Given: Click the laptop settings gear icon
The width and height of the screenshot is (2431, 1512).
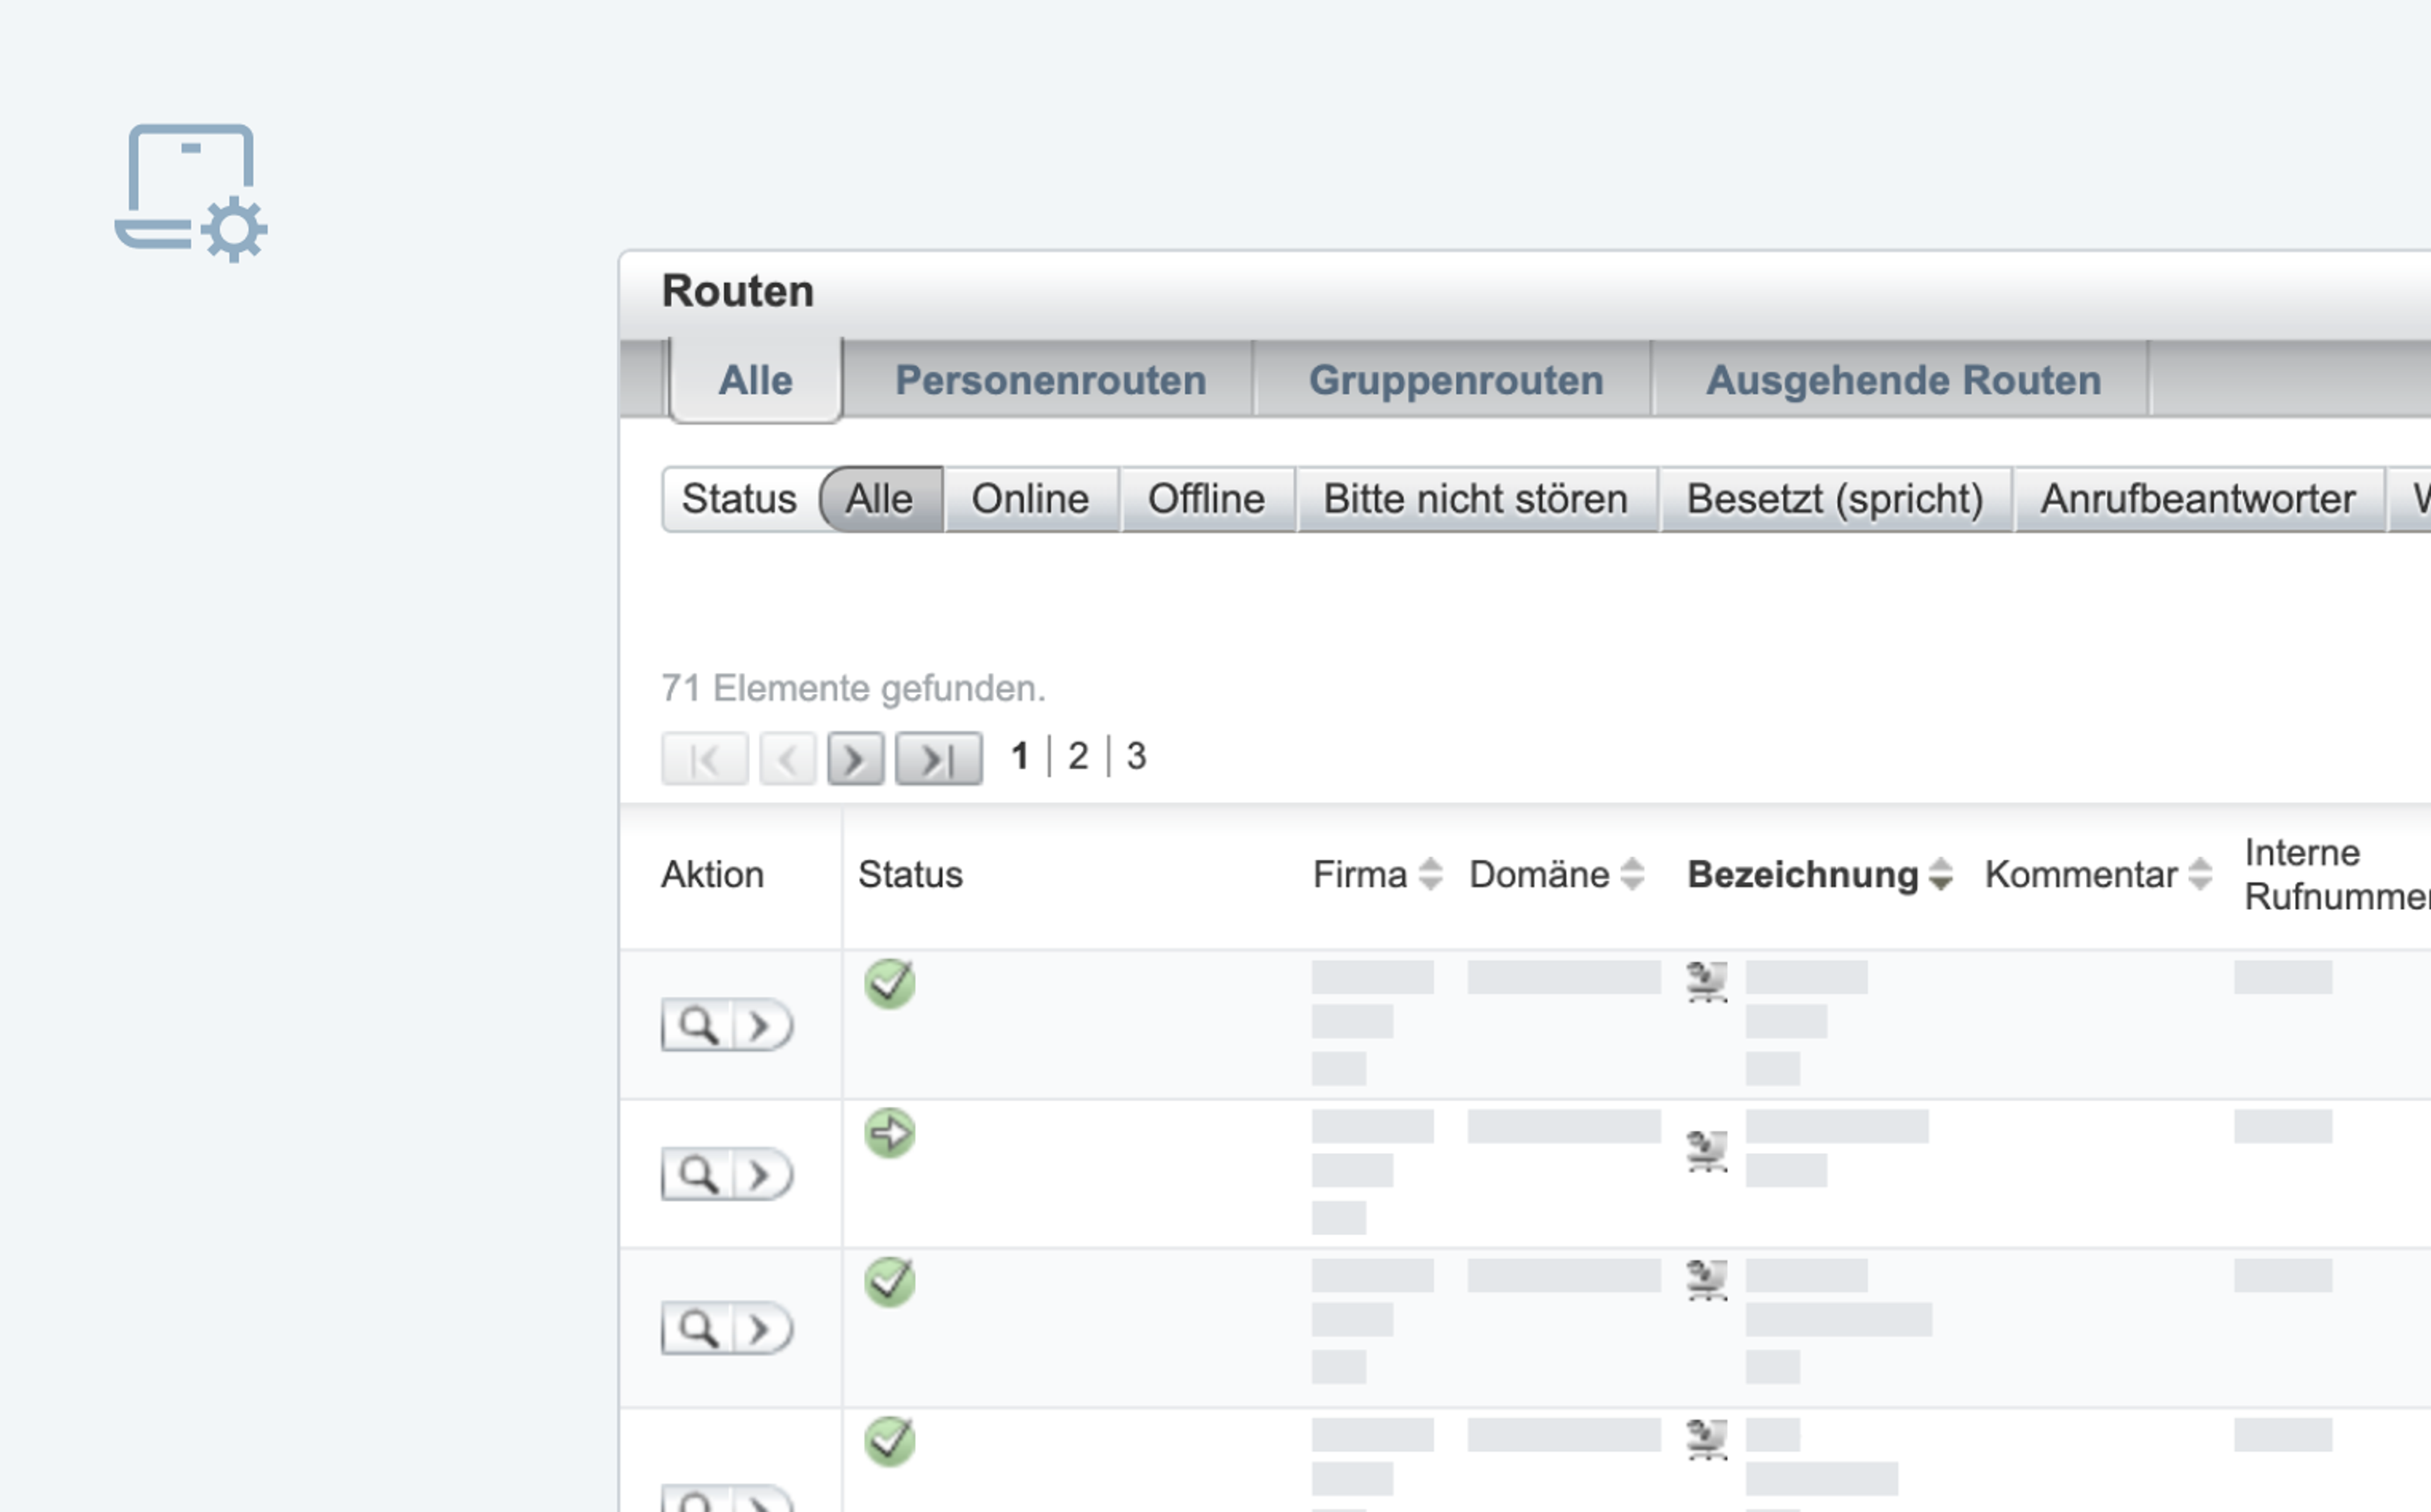Looking at the screenshot, I should (x=191, y=192).
